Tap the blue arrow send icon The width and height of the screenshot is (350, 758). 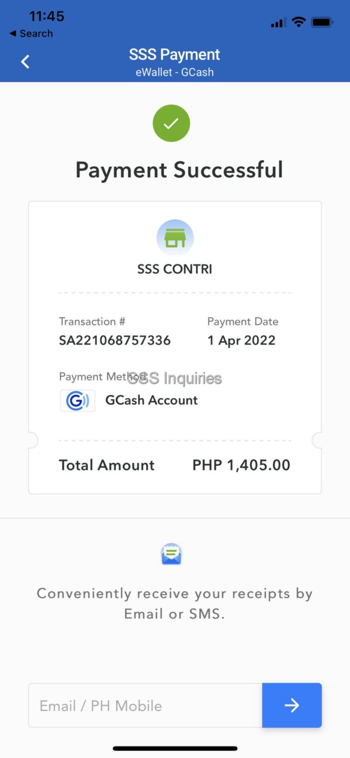click(x=291, y=705)
